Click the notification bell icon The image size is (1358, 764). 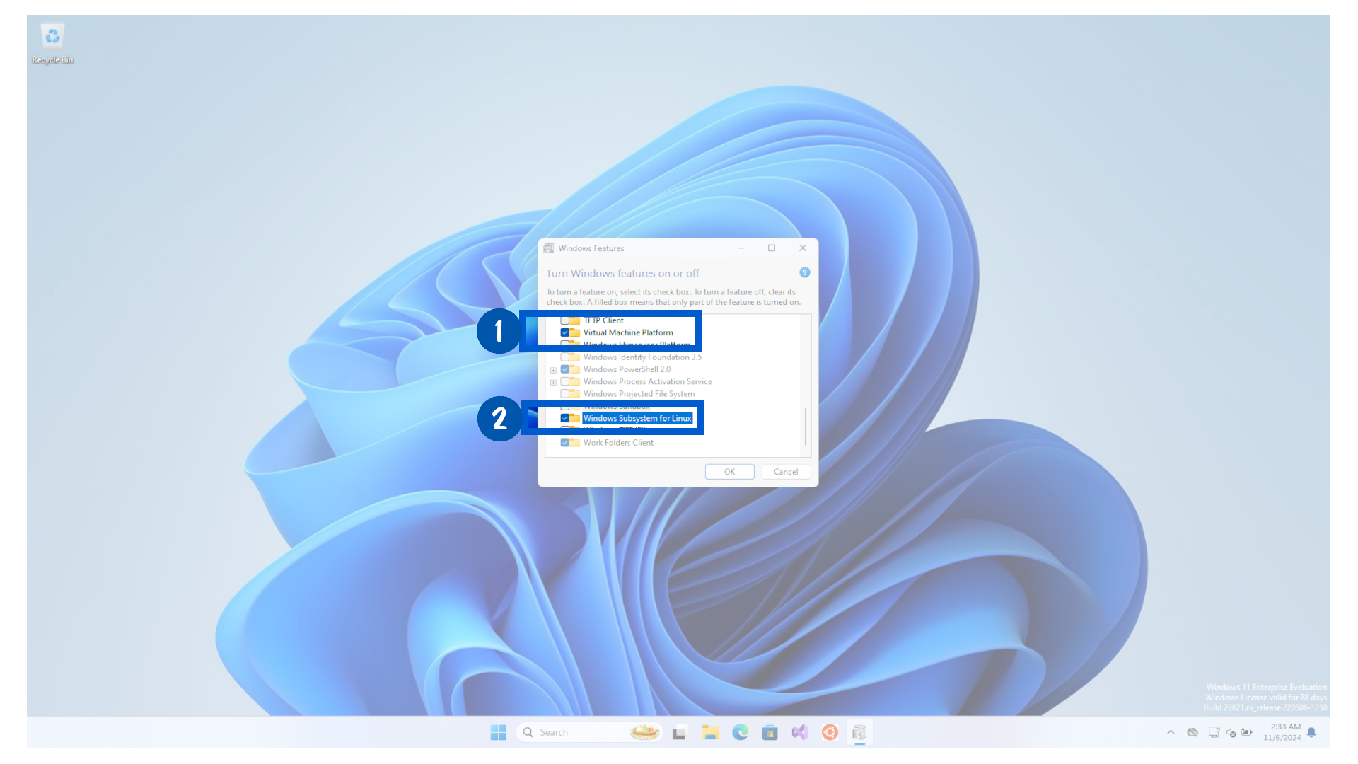pos(1311,732)
